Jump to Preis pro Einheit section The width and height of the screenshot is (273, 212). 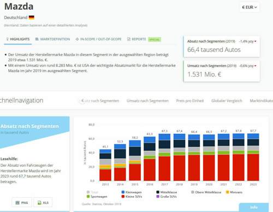coord(190,101)
